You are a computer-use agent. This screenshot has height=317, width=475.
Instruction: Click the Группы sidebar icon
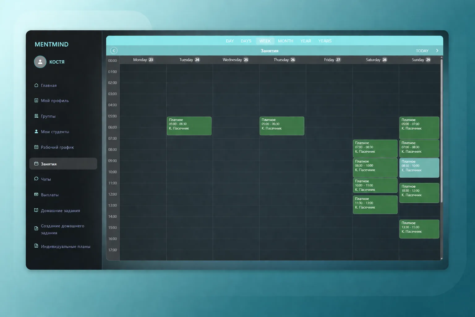click(x=36, y=116)
